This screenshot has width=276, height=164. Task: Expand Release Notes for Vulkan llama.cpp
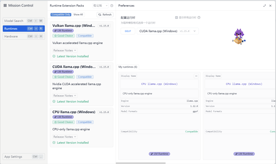pos(65,50)
